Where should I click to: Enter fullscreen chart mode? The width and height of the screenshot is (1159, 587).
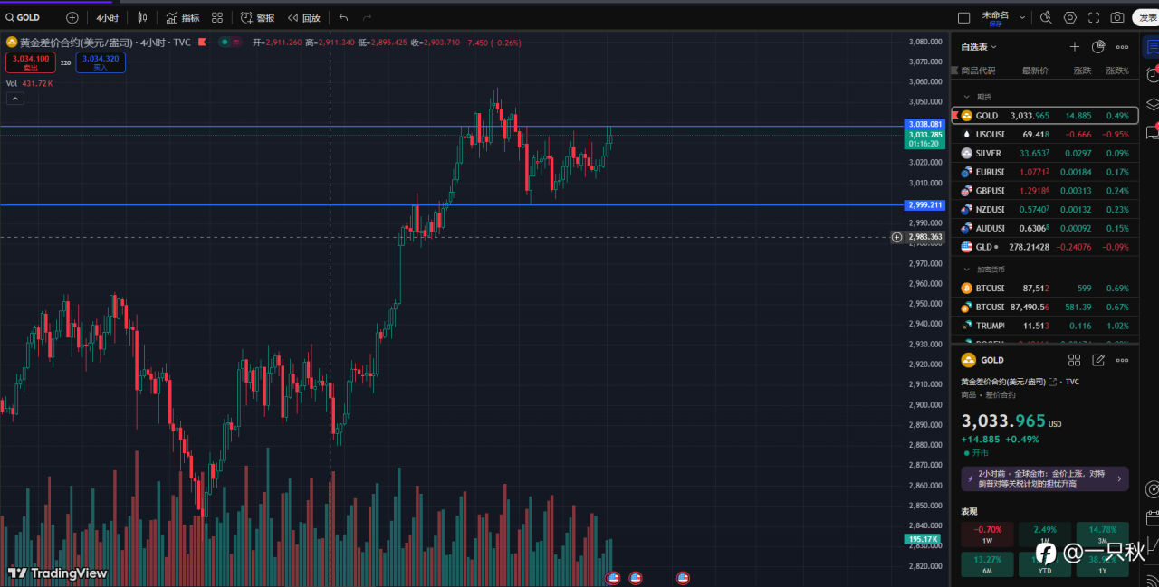click(x=1094, y=17)
